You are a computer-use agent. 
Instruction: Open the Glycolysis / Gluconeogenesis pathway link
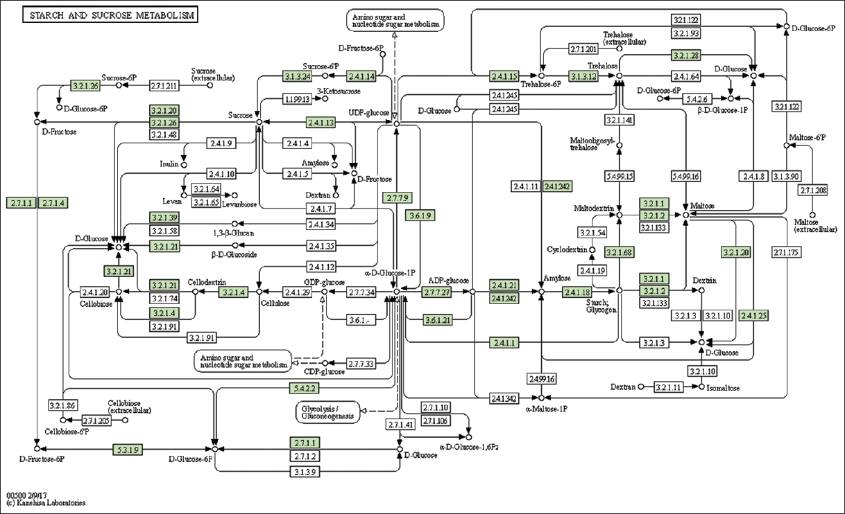point(327,411)
